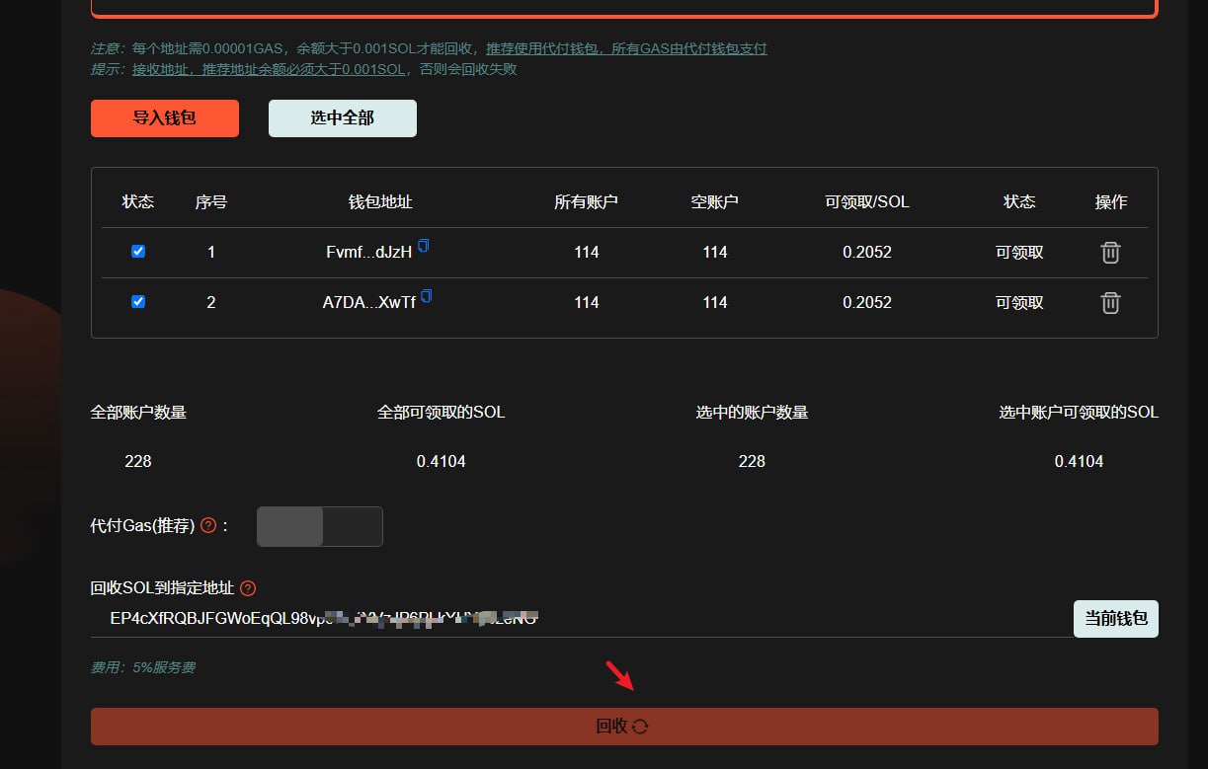This screenshot has width=1208, height=769.
Task: Click the 导入钱包 button
Action: coord(165,118)
